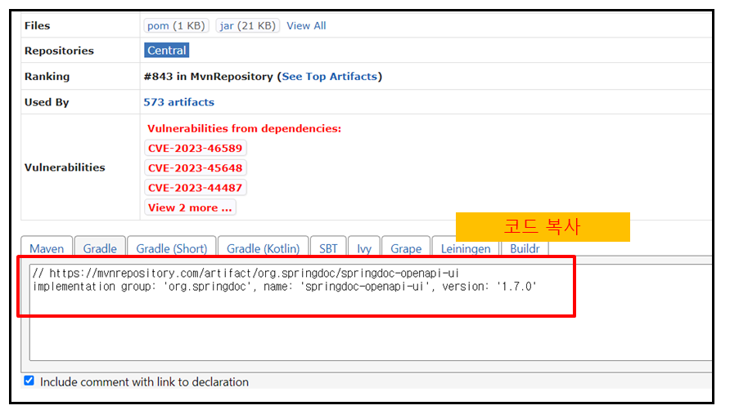Open the Gradle (Kotlin) tab

click(x=263, y=249)
